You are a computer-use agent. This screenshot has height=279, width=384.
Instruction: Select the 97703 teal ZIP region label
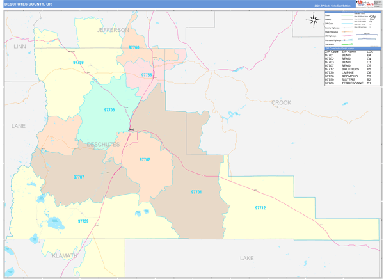(109, 110)
